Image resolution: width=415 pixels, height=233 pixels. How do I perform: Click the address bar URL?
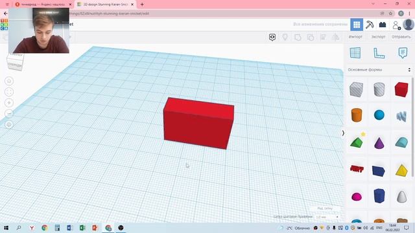(110, 14)
